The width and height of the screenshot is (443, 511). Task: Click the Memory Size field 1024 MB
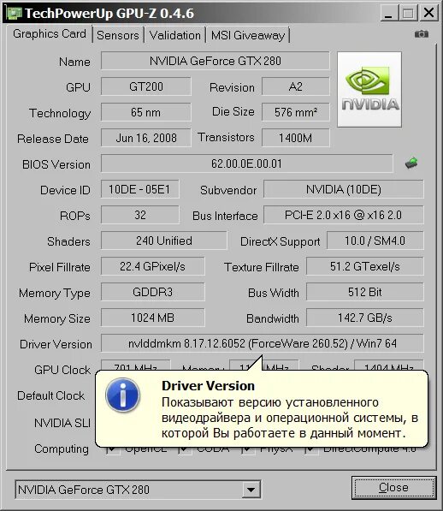click(x=153, y=318)
